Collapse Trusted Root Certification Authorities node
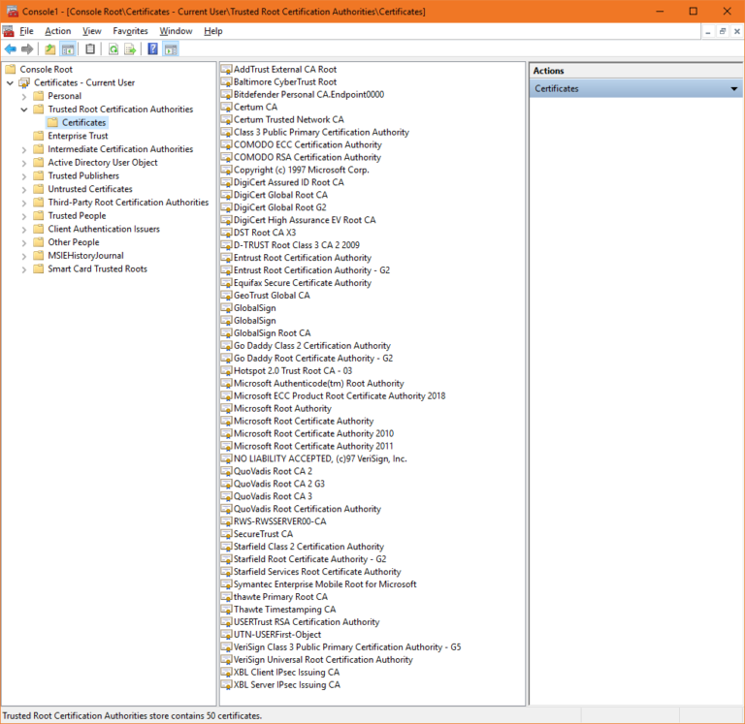This screenshot has height=724, width=745. [x=24, y=110]
